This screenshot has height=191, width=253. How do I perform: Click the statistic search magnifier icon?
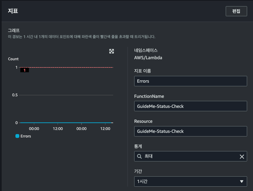(x=139, y=156)
